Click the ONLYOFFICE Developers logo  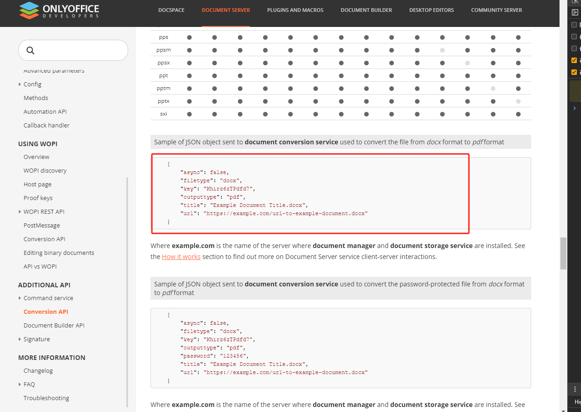click(x=59, y=11)
